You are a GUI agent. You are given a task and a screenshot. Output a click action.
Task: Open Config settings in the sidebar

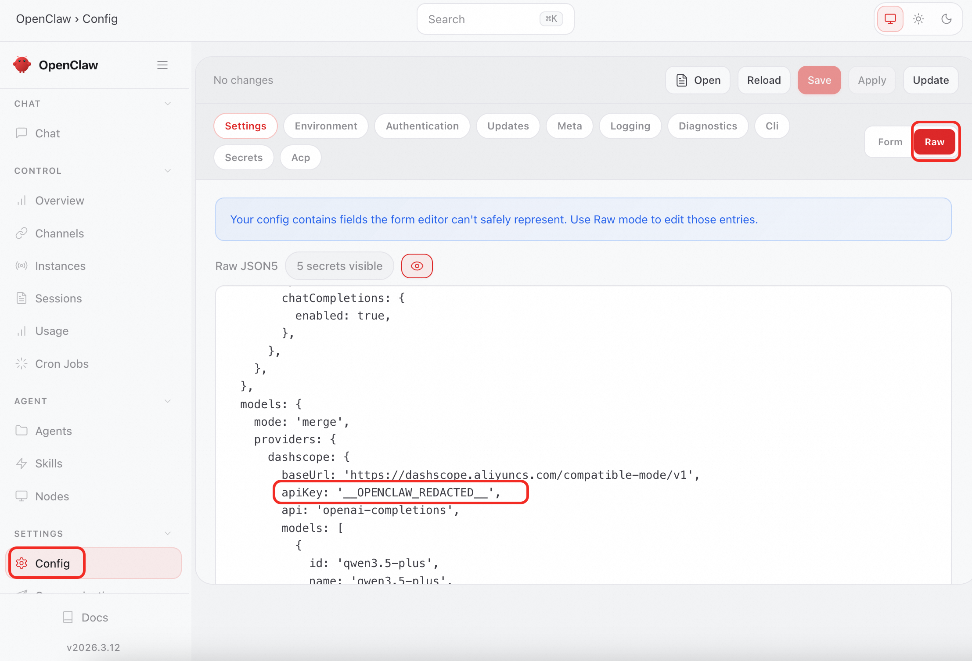coord(94,563)
